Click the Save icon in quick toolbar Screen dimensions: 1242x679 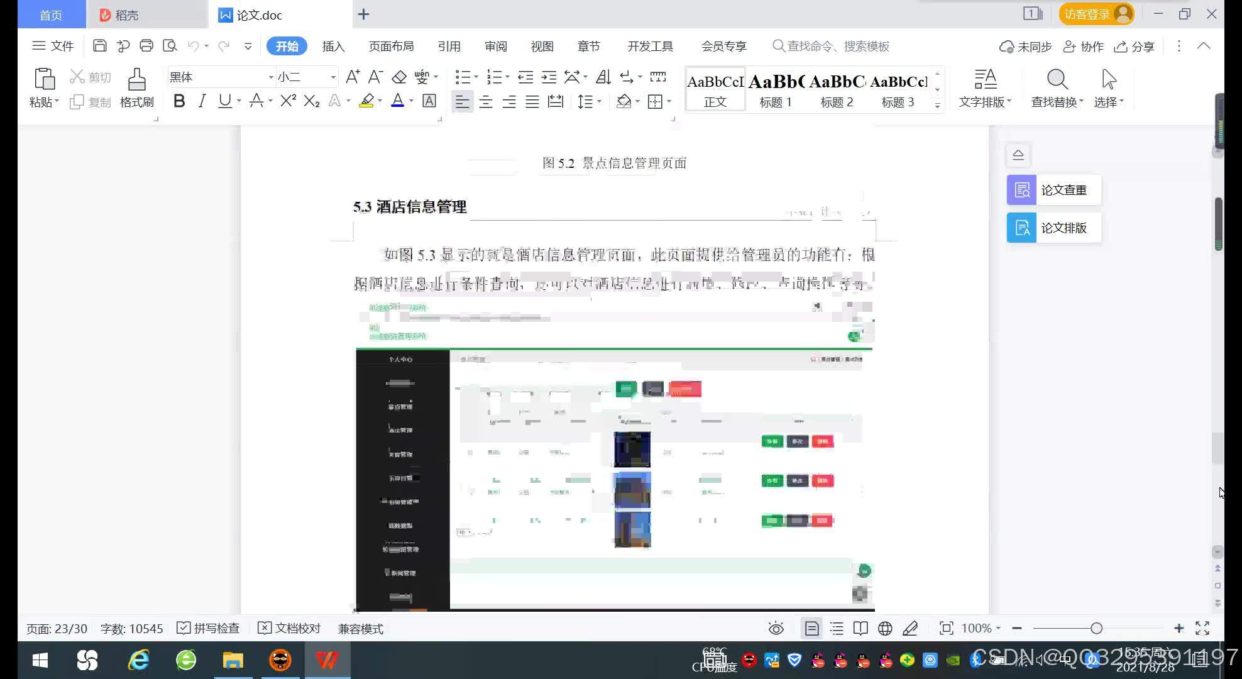tap(99, 45)
